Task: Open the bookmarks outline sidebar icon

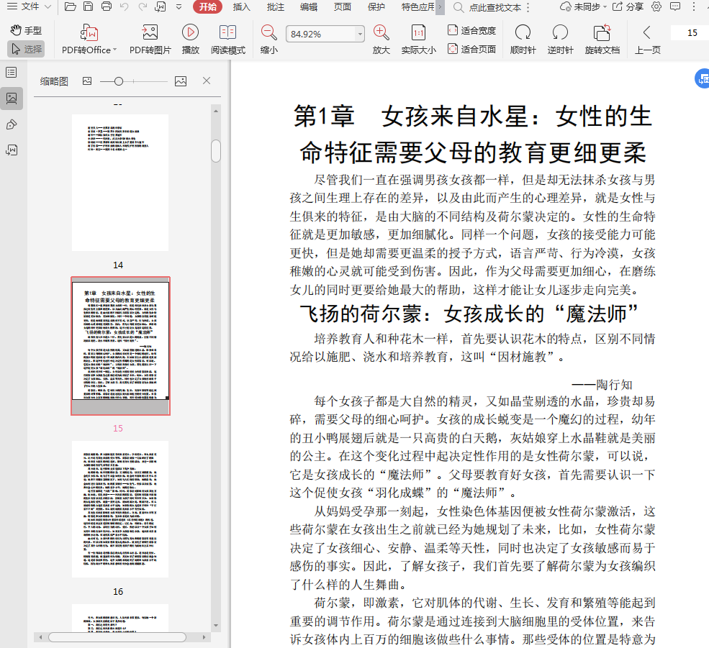Action: [x=12, y=73]
